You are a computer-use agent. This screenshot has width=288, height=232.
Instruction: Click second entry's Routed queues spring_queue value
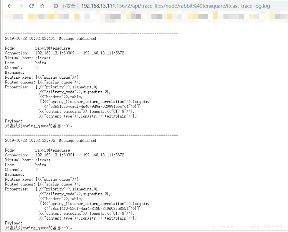pos(59,184)
